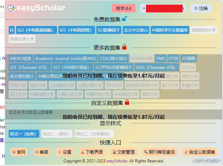Enable 四川大学 dataset
The image size is (223, 166).
(x=114, y=85)
